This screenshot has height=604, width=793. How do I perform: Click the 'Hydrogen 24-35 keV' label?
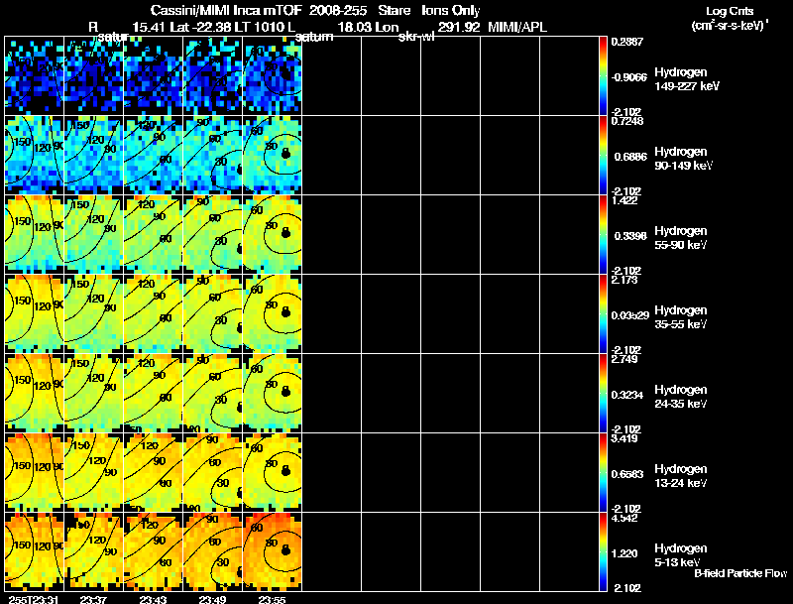[681, 397]
